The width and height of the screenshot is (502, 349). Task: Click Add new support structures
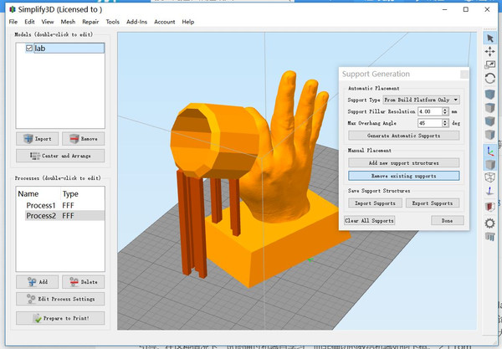click(404, 162)
